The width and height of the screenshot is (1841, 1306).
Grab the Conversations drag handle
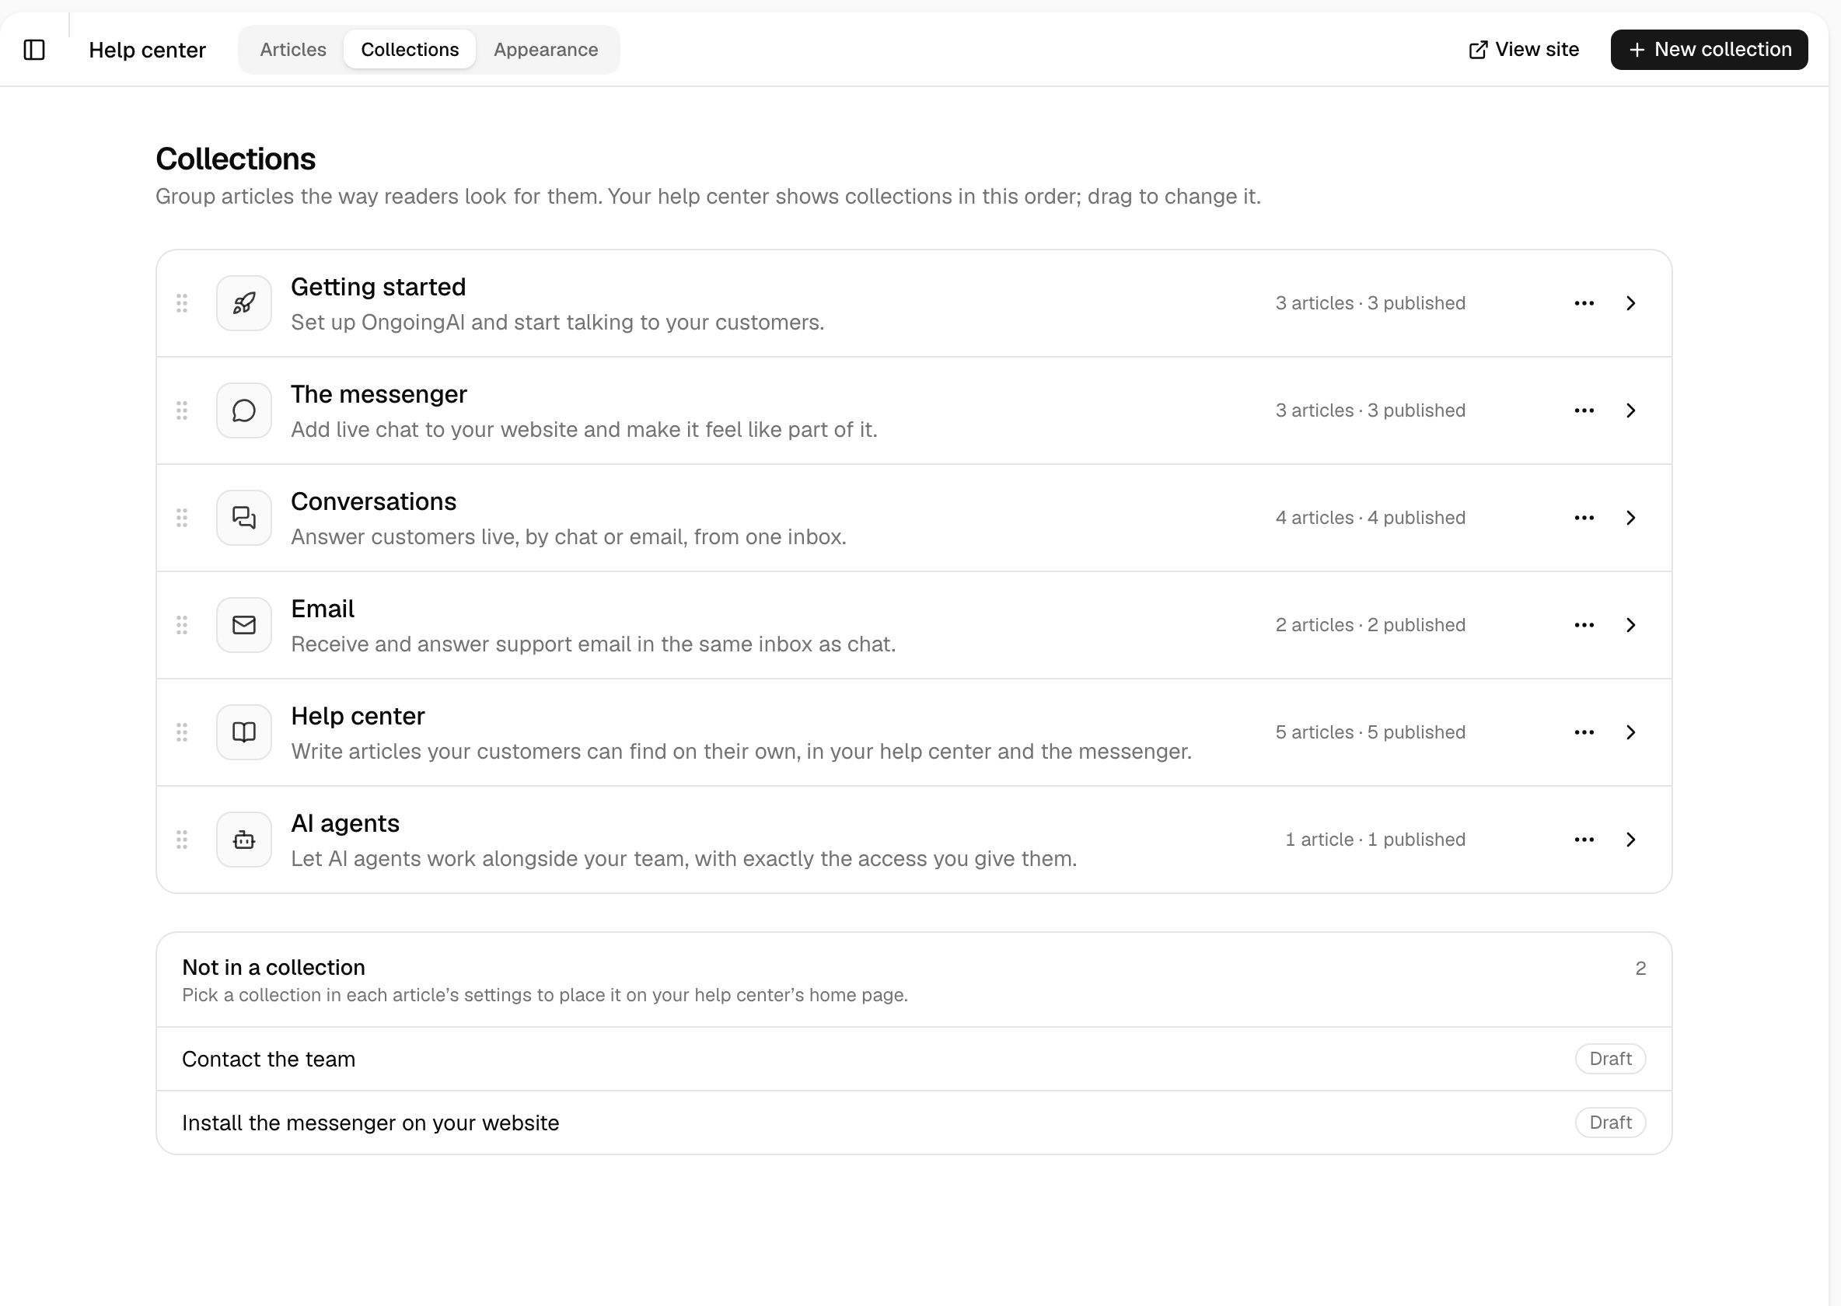click(182, 518)
